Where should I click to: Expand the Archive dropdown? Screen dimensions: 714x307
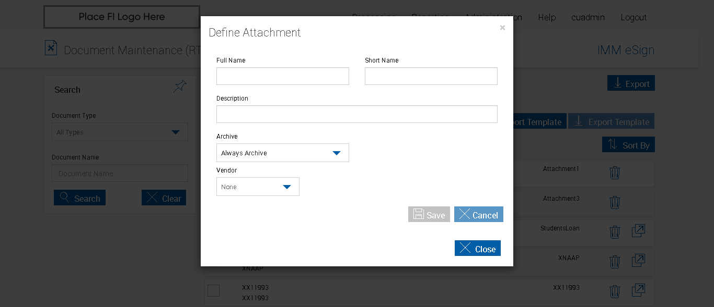[x=283, y=153]
